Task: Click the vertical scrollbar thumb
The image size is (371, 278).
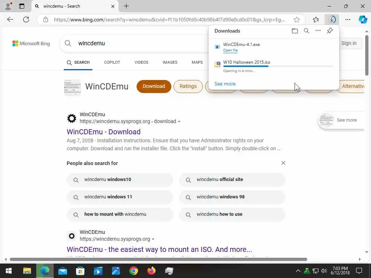Action: 367,55
